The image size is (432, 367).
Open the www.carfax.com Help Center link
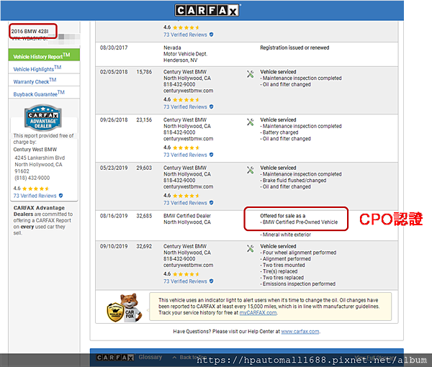300,332
